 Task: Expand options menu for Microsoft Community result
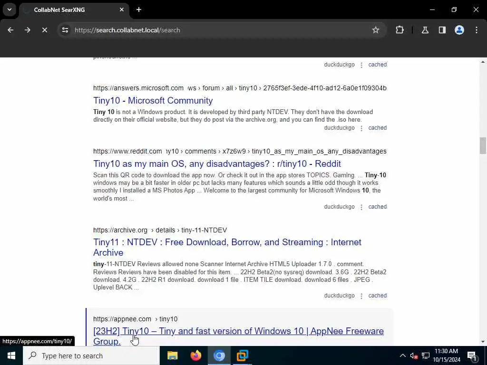click(361, 128)
